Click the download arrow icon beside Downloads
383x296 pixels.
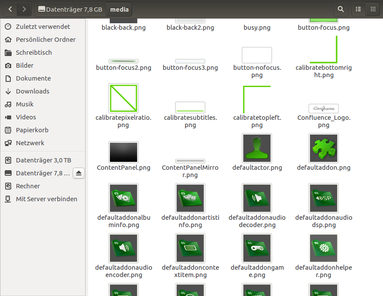point(8,91)
